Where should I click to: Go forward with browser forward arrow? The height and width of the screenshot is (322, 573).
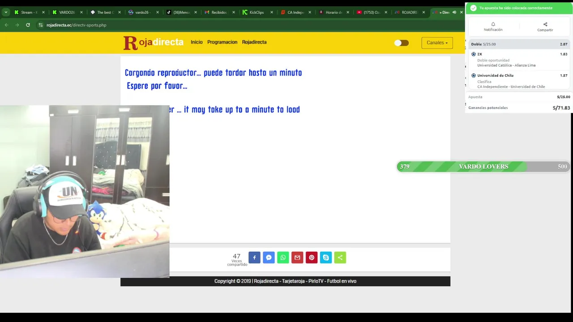click(17, 25)
